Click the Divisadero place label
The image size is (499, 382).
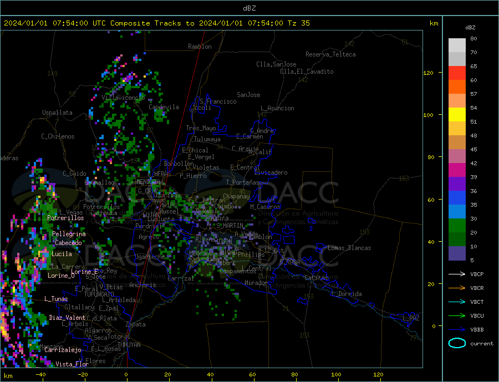[x=271, y=172]
